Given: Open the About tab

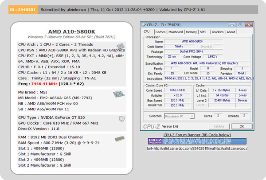Looking at the screenshot, I should click(x=231, y=32).
